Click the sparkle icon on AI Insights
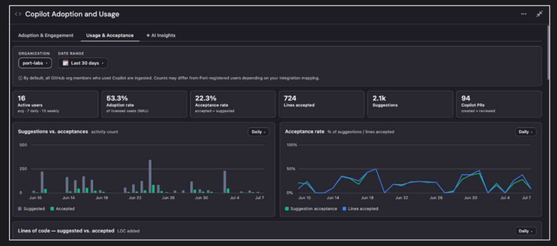The height and width of the screenshot is (246, 557). pyautogui.click(x=148, y=35)
